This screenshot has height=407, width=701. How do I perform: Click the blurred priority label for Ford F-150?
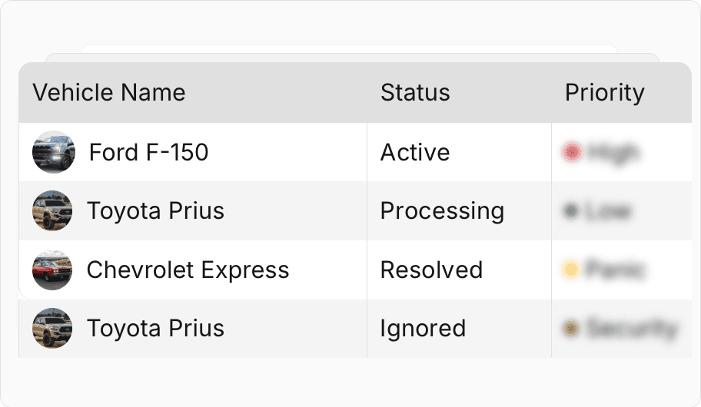click(613, 153)
